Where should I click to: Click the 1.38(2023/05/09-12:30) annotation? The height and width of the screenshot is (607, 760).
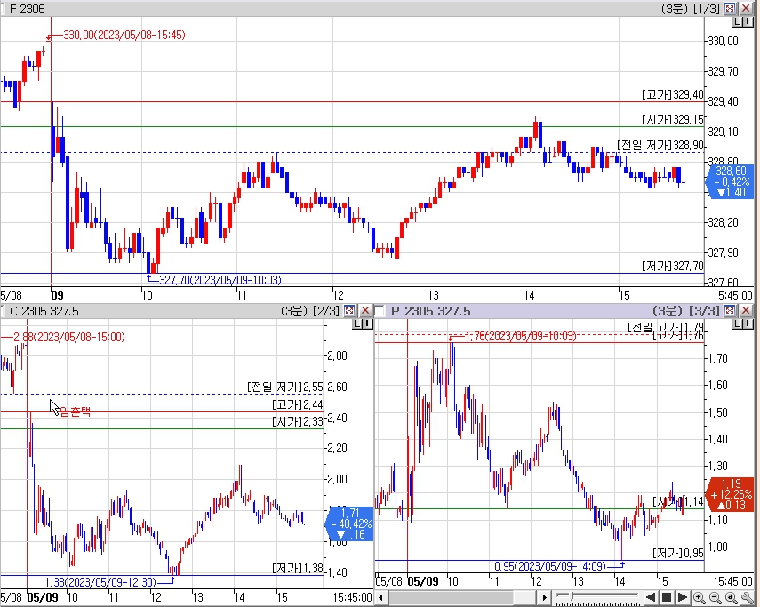pyautogui.click(x=100, y=582)
